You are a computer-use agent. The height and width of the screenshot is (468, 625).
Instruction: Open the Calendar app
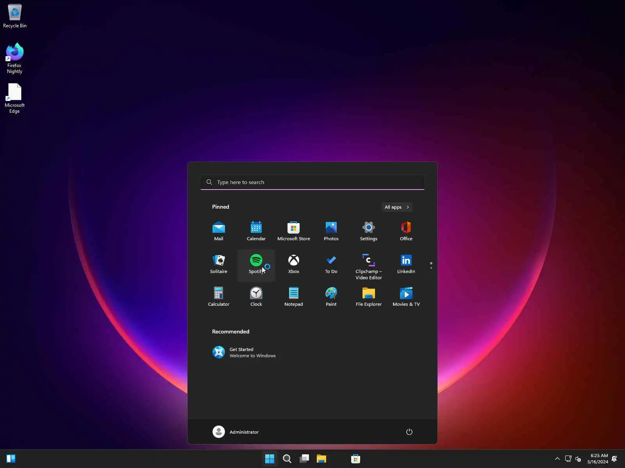tap(256, 231)
